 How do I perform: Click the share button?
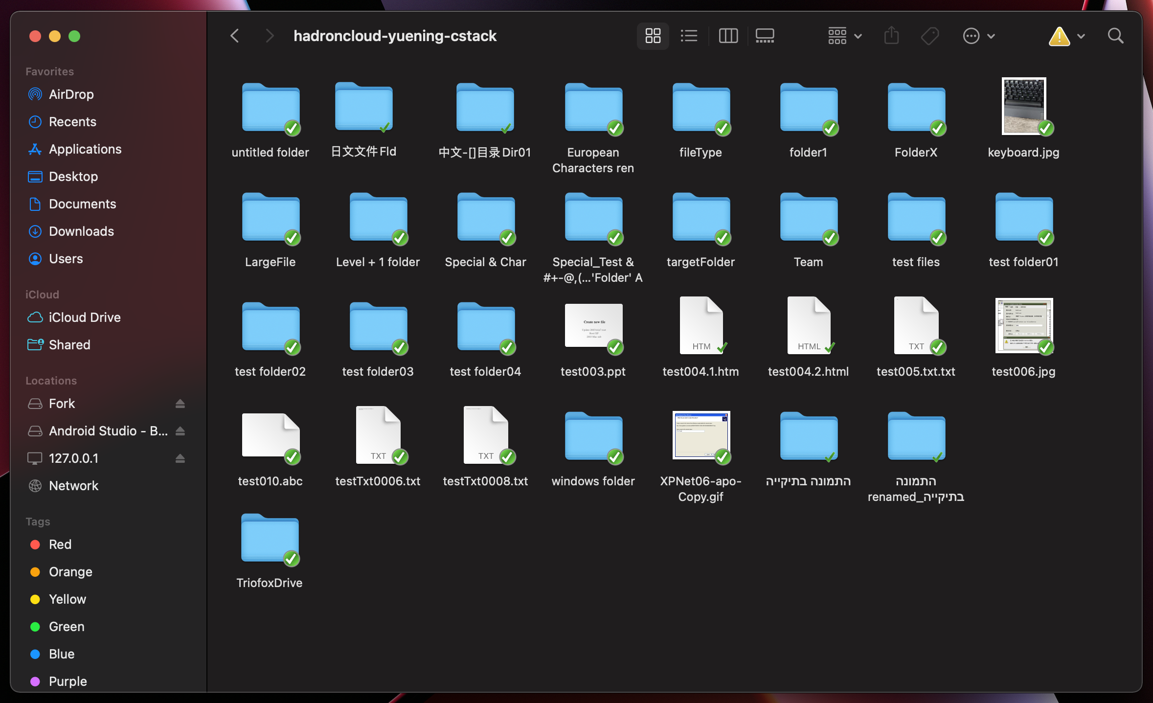click(891, 35)
